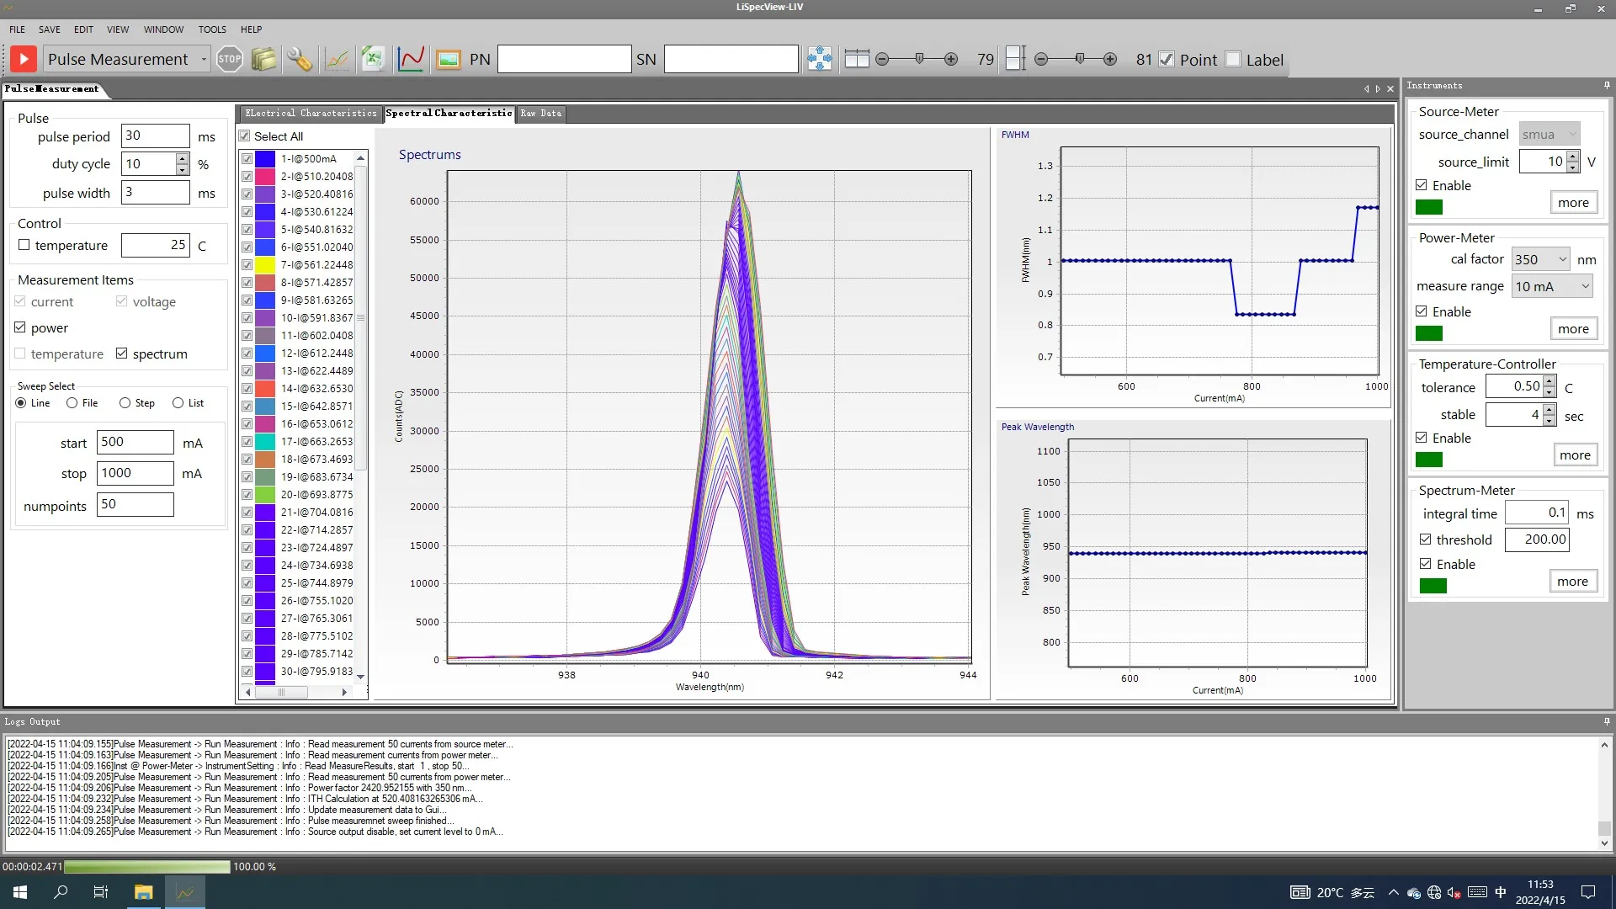The image size is (1616, 909).
Task: Click the Source-Meter more button
Action: pyautogui.click(x=1572, y=202)
